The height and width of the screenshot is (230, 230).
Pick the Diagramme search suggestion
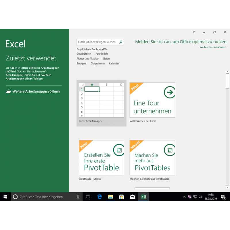point(97,64)
